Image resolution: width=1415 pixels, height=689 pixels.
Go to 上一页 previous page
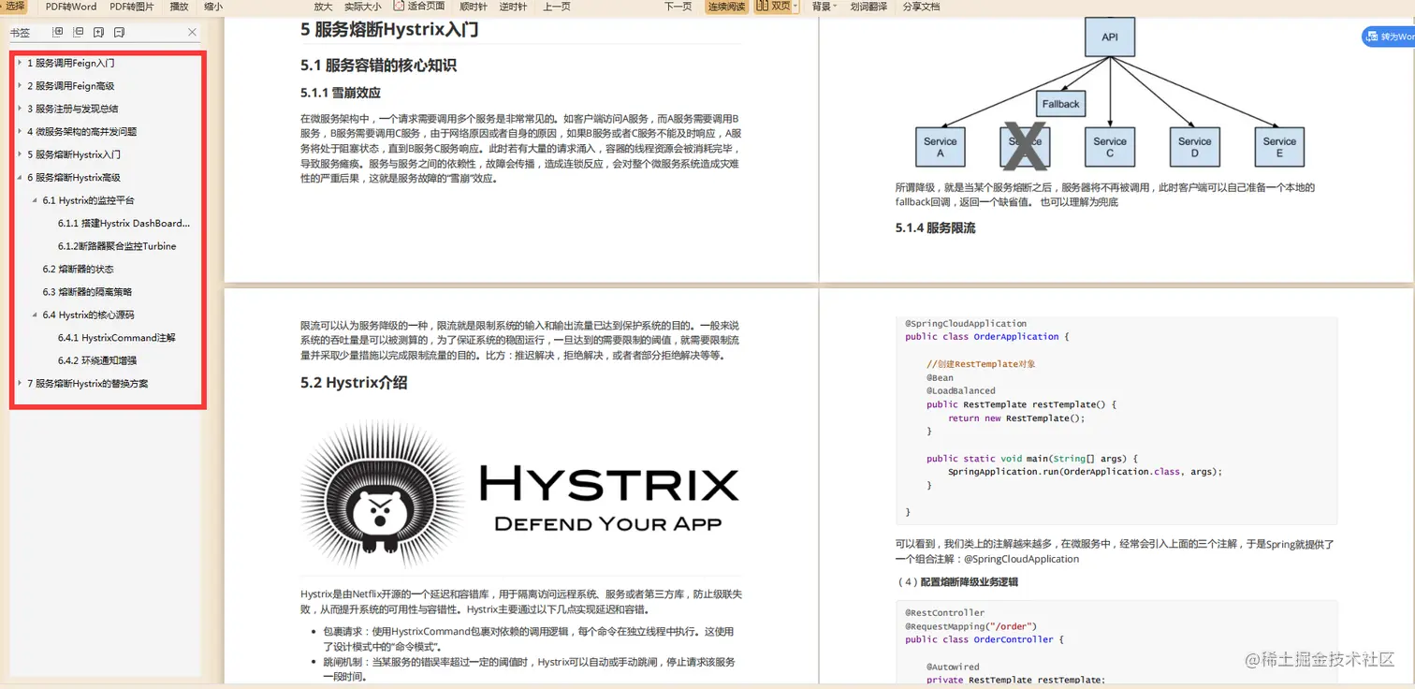click(557, 7)
